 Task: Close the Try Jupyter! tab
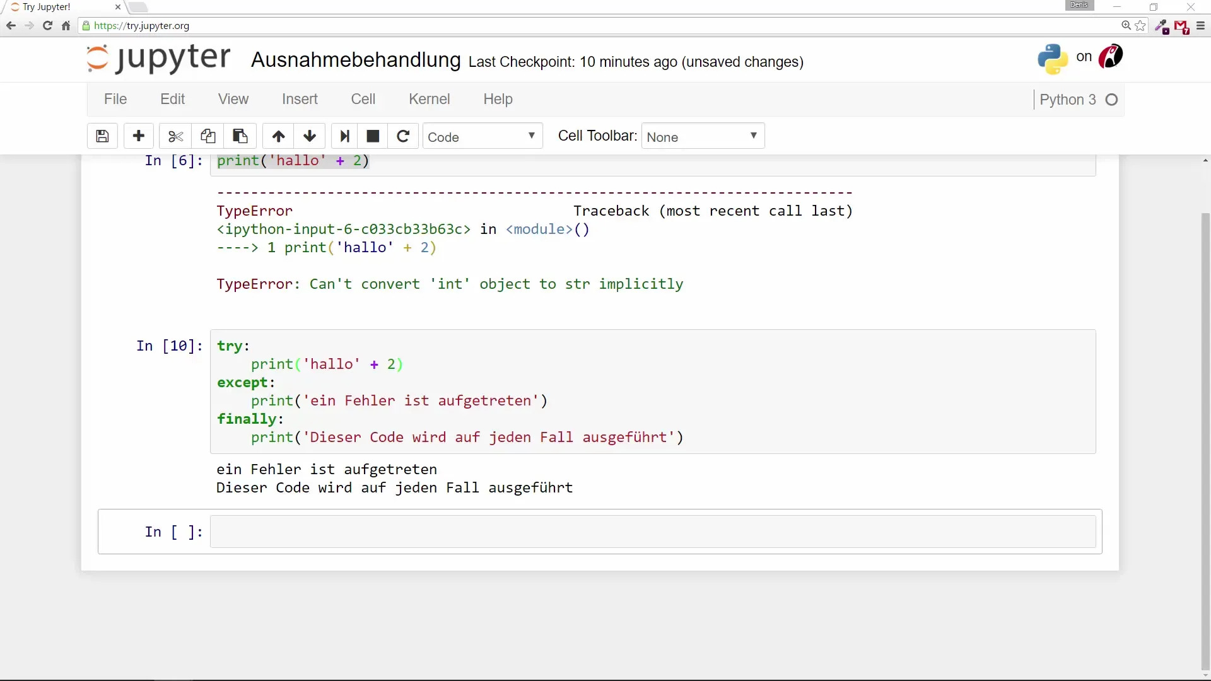point(118,7)
